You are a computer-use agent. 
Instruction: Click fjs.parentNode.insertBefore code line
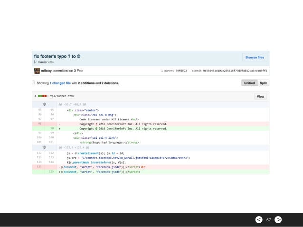96,163
